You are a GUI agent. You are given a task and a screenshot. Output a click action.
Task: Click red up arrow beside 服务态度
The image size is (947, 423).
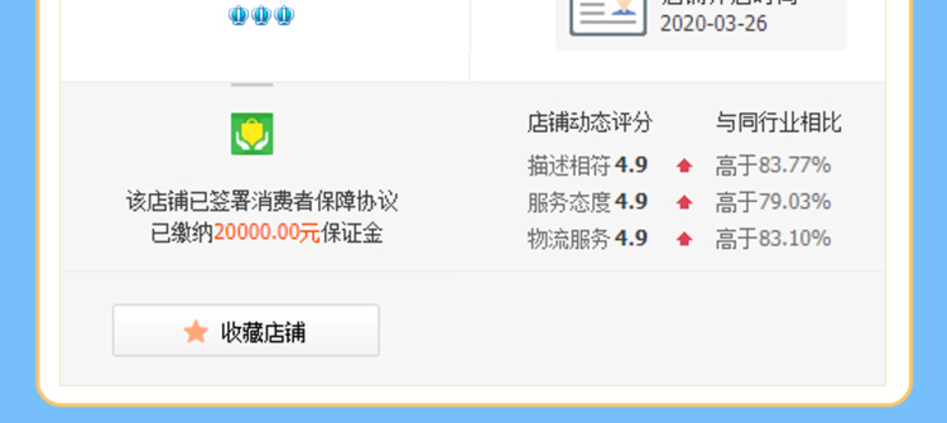pos(684,202)
